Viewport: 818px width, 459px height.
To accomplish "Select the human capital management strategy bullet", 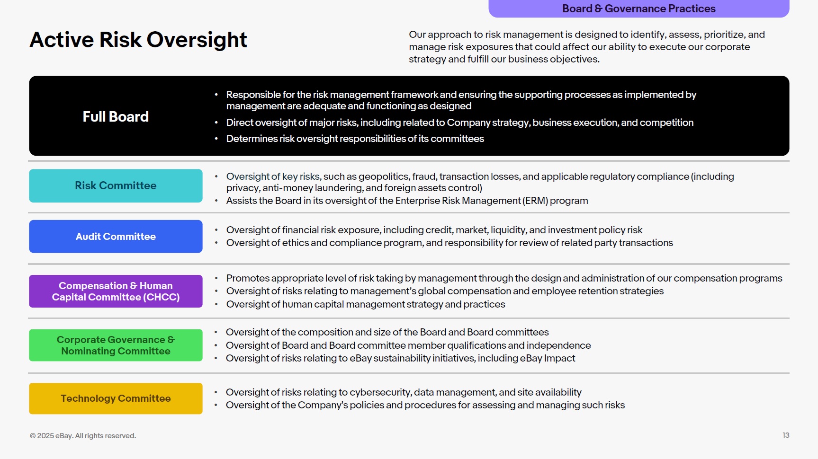I will pos(366,304).
